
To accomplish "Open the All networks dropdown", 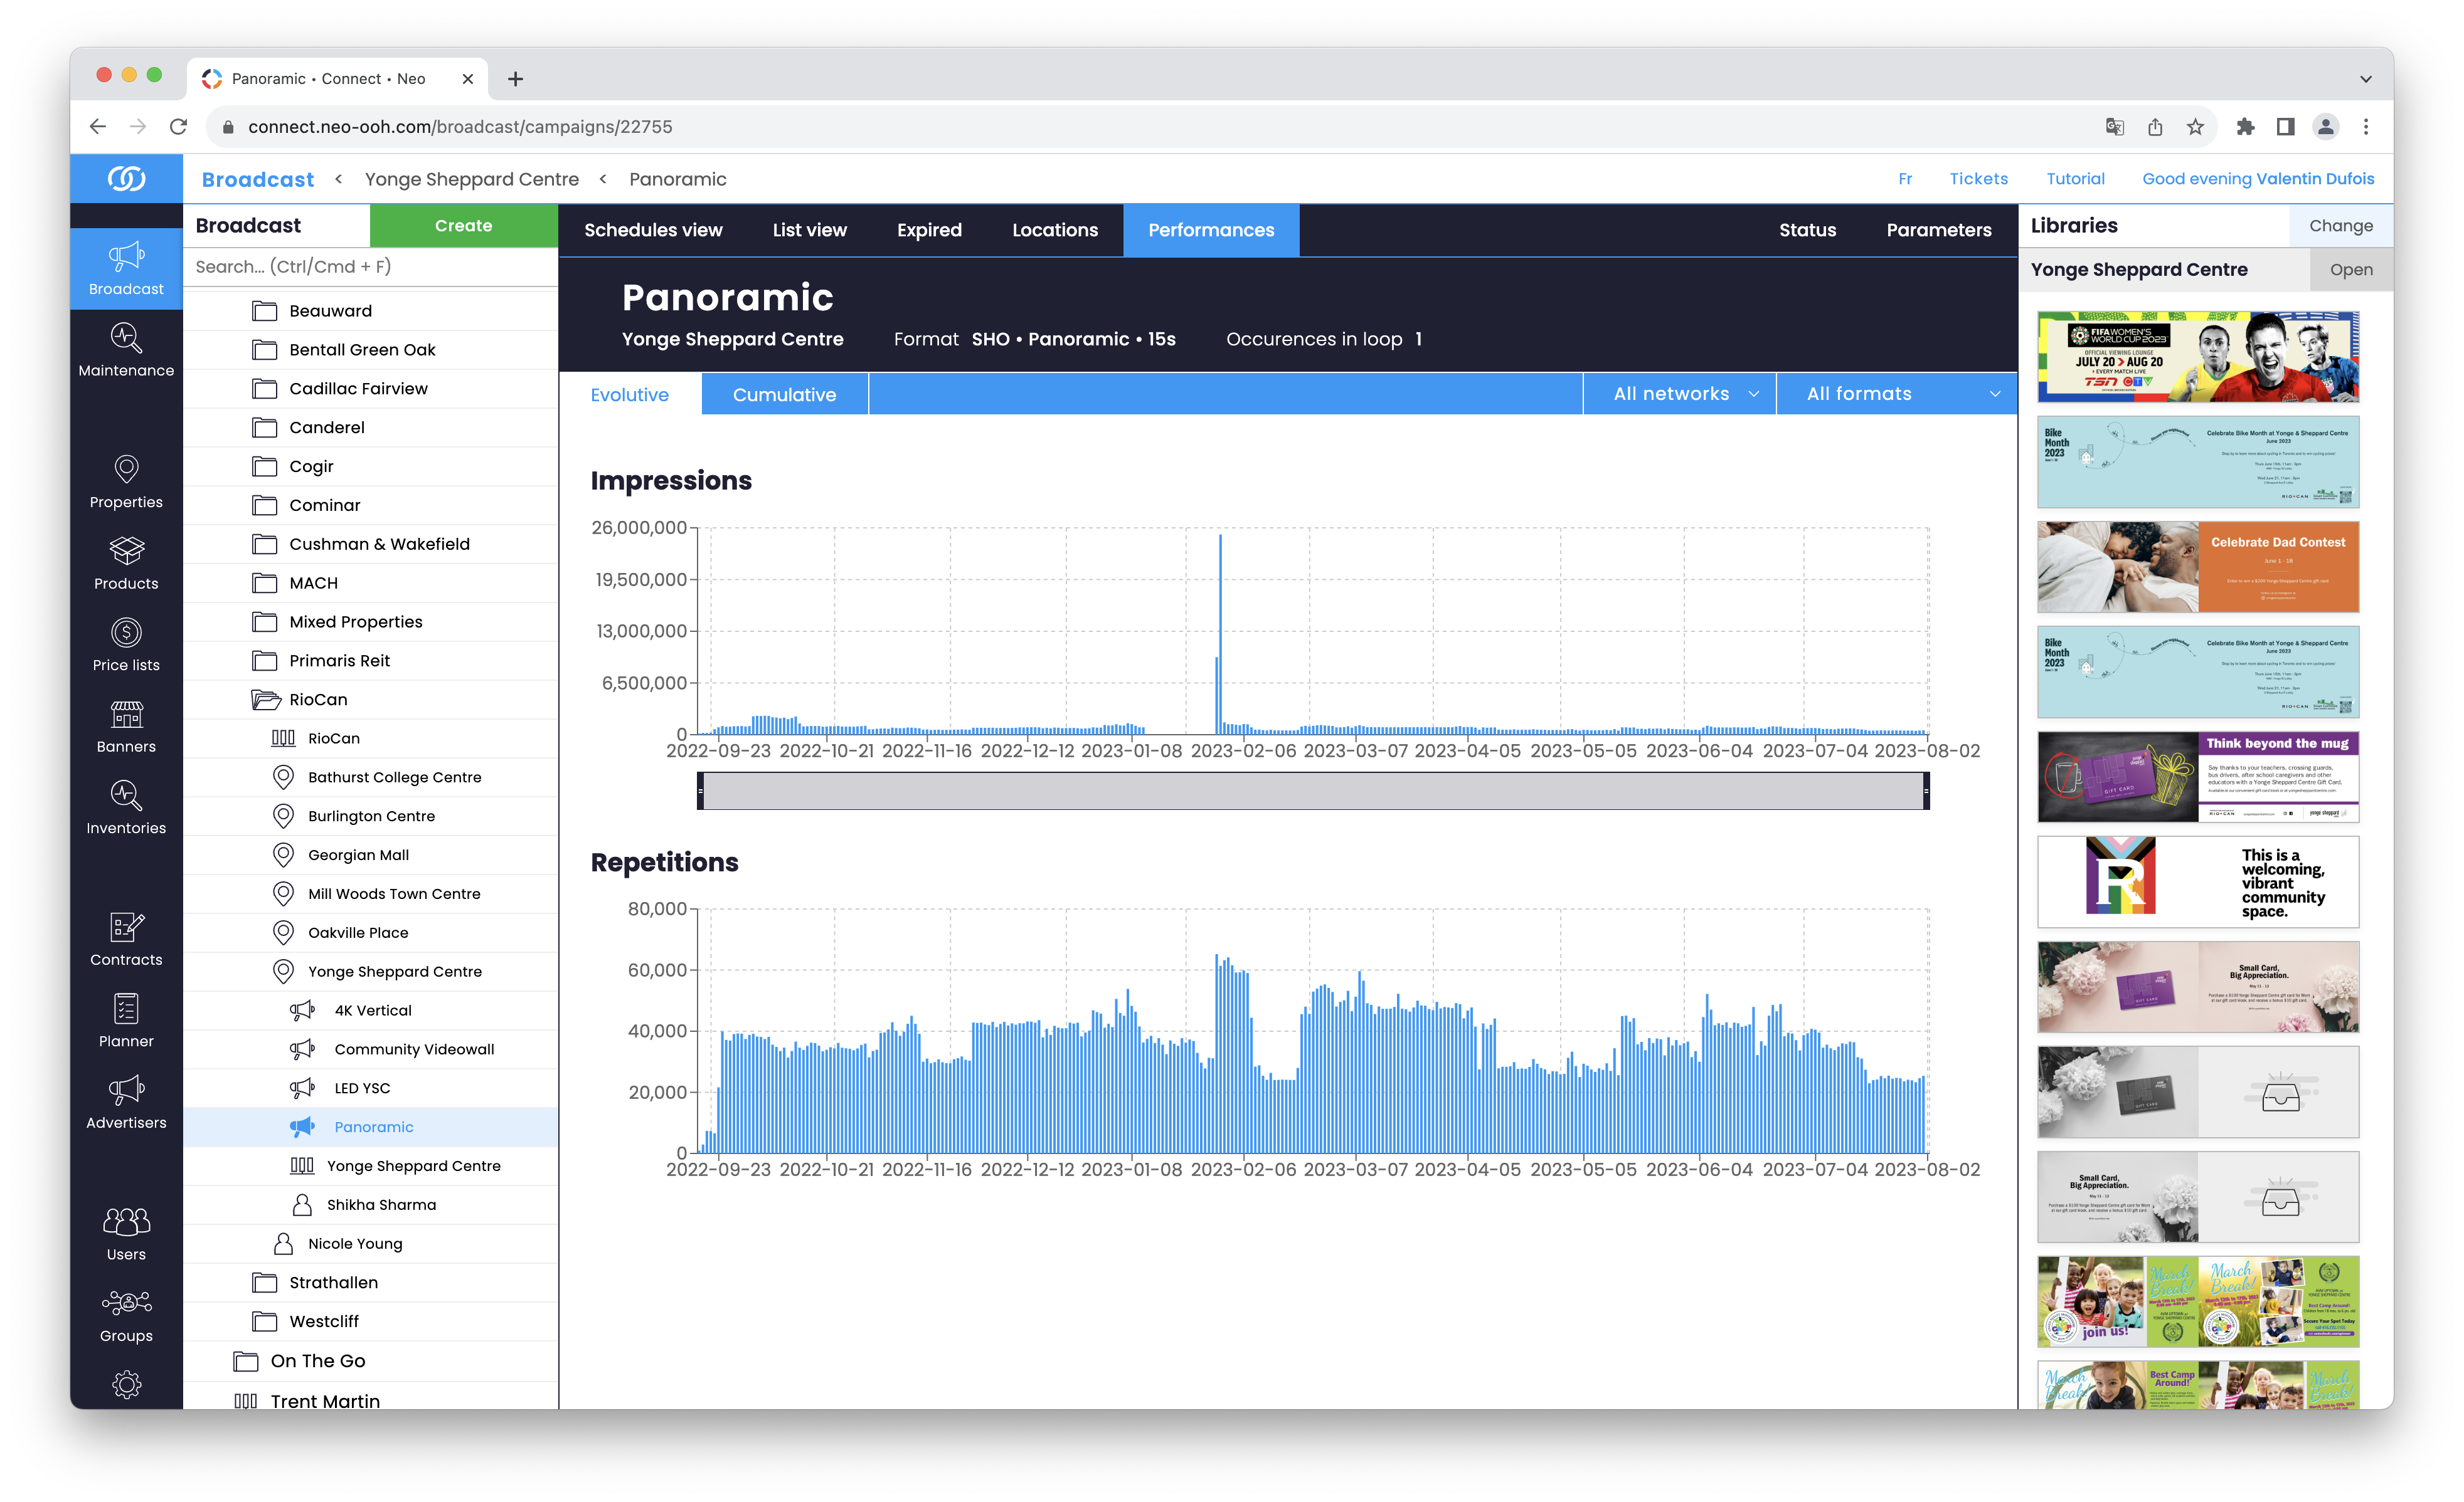I will (x=1680, y=394).
